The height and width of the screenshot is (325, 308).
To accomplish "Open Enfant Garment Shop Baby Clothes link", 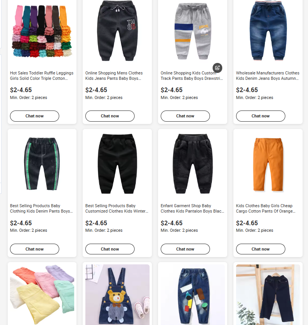I will [193, 208].
